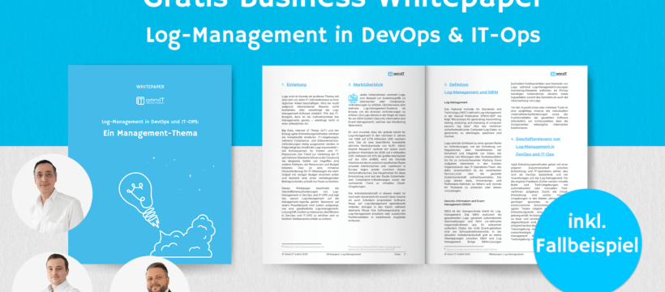Open the '3. Definition' section heading
665x292 pixels.
click(456, 84)
